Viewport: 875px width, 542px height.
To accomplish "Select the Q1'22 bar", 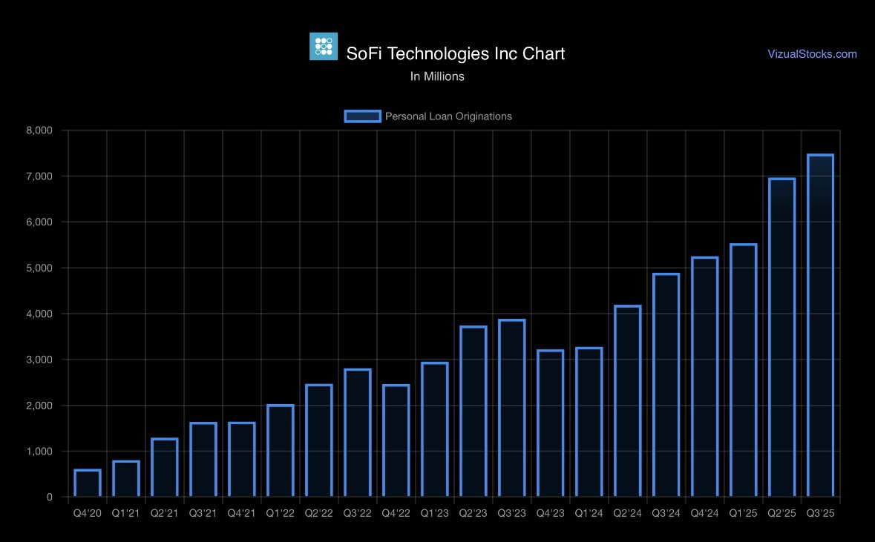I will (280, 451).
